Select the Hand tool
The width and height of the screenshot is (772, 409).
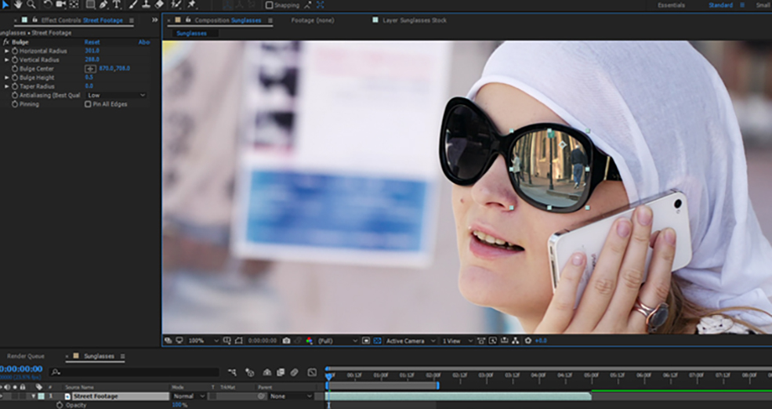tap(18, 5)
